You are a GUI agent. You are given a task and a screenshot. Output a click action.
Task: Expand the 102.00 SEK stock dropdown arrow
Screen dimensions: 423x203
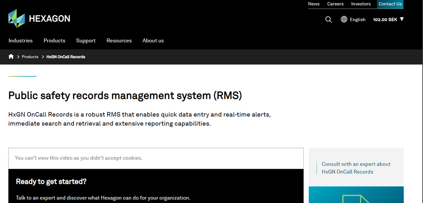pyautogui.click(x=402, y=19)
